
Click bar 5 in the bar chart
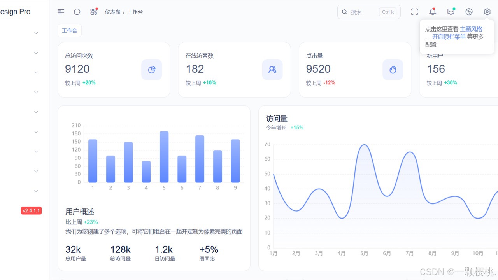(x=164, y=157)
